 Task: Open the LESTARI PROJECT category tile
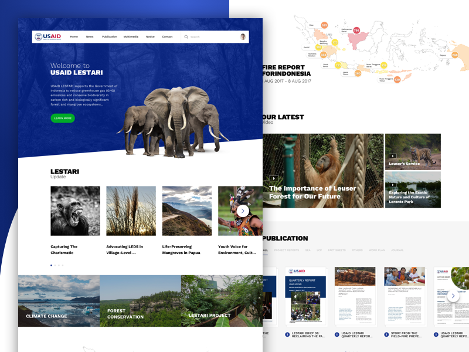tap(222, 301)
